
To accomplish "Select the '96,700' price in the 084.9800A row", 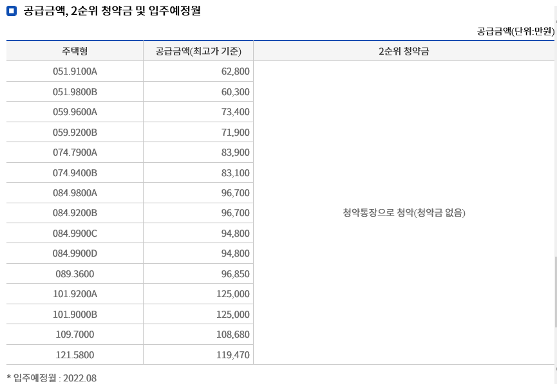I will pos(198,193).
